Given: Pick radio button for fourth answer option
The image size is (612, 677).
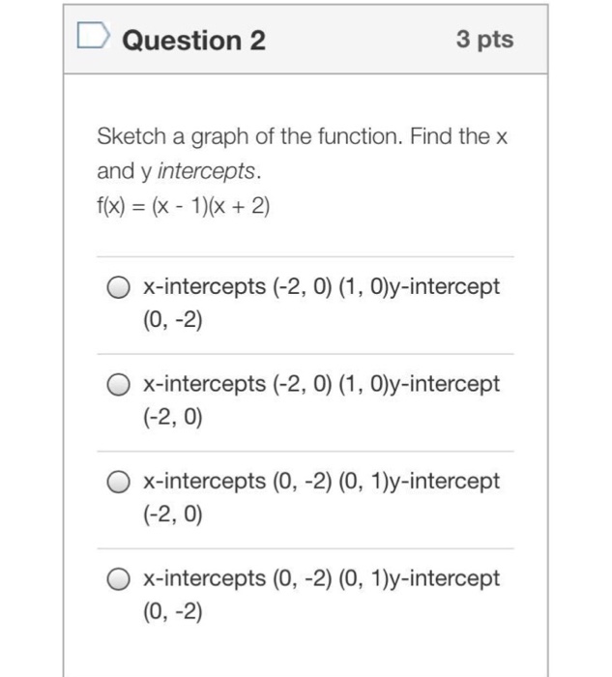Looking at the screenshot, I should tap(118, 579).
